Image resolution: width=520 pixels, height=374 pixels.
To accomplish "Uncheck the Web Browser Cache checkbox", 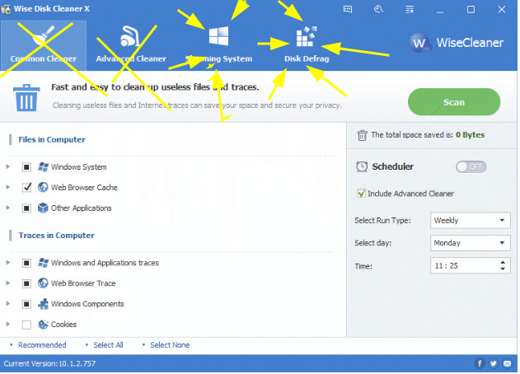I will click(x=26, y=189).
